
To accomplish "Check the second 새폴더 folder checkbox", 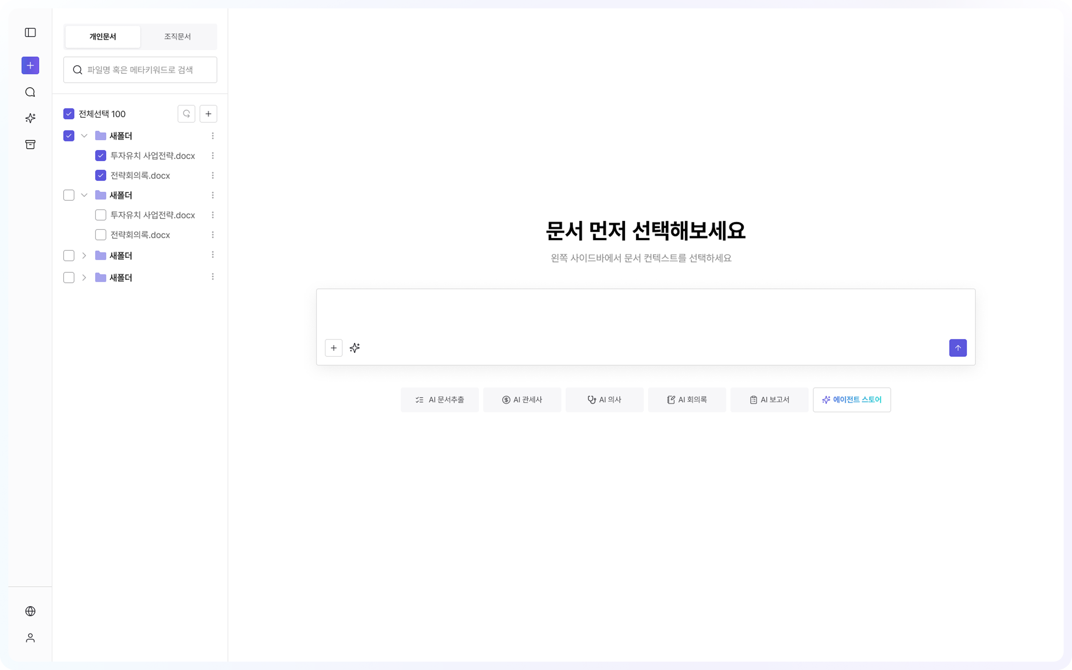I will click(x=69, y=195).
